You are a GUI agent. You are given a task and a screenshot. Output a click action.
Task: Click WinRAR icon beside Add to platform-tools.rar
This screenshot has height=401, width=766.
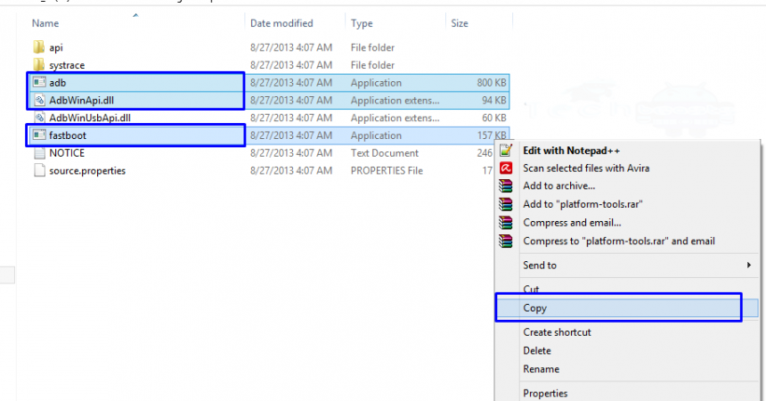pyautogui.click(x=506, y=204)
